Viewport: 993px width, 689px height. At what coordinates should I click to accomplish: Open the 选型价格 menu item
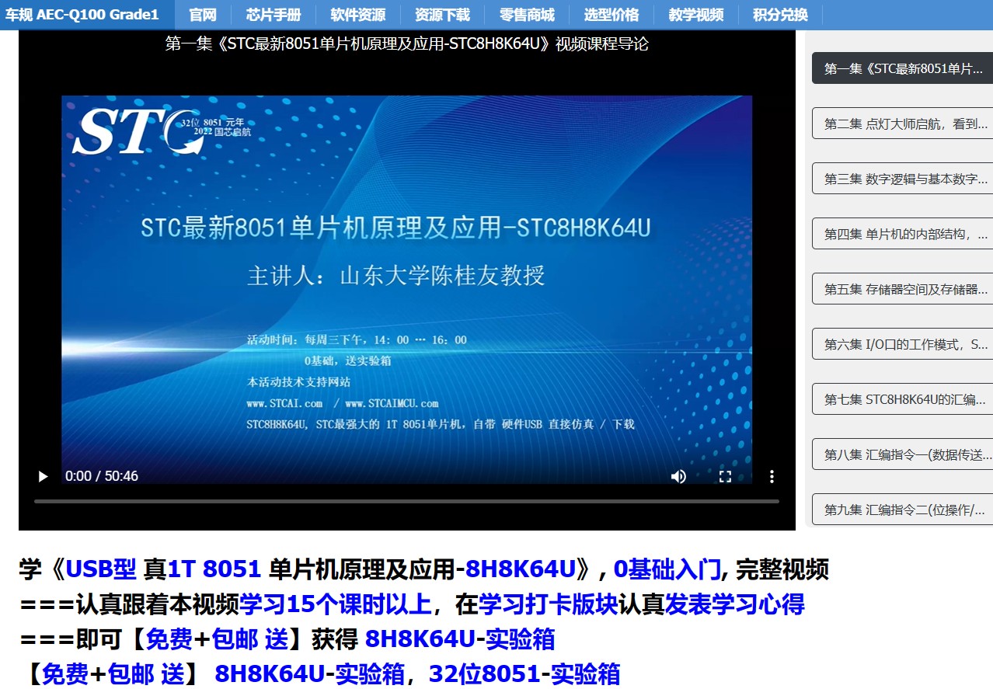tap(611, 15)
